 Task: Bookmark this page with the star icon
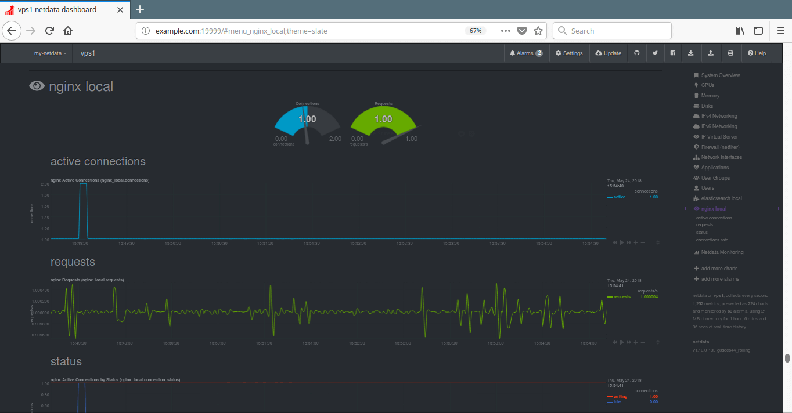pyautogui.click(x=538, y=31)
